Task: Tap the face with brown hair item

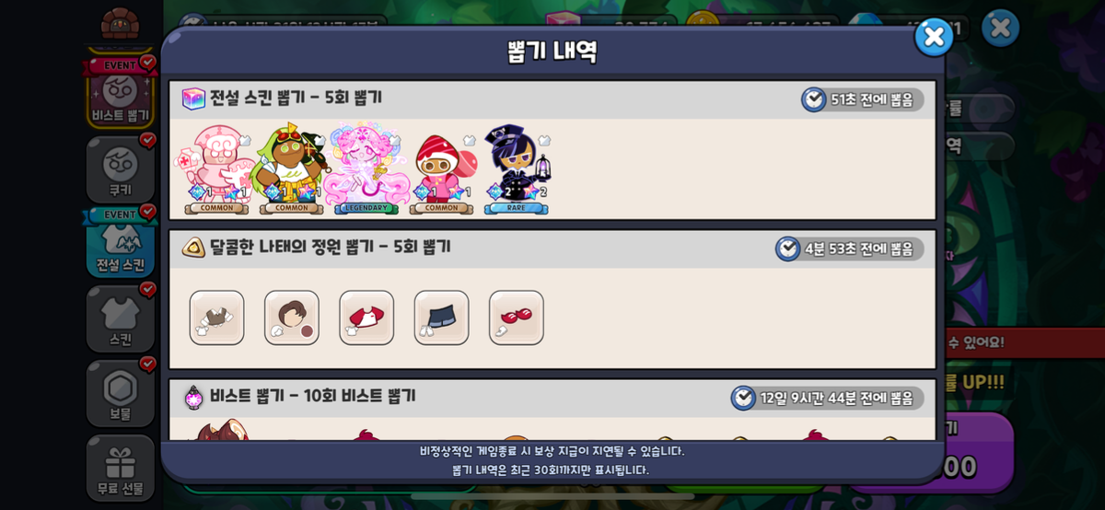Action: pyautogui.click(x=292, y=318)
